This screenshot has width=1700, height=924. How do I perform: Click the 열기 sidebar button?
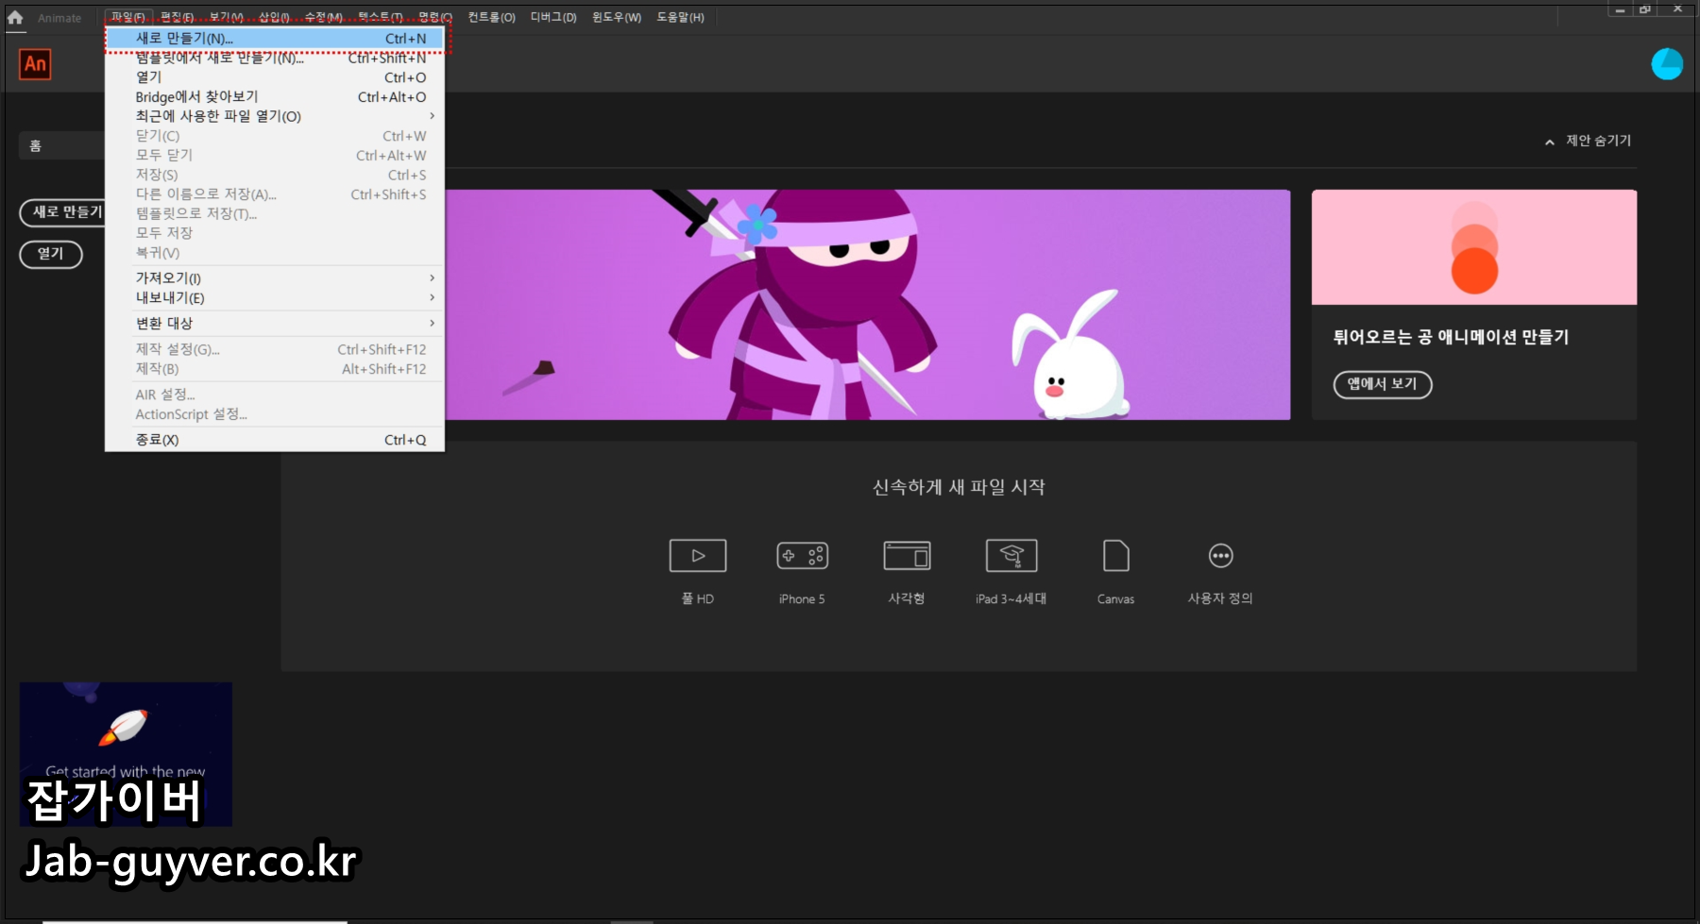click(51, 254)
